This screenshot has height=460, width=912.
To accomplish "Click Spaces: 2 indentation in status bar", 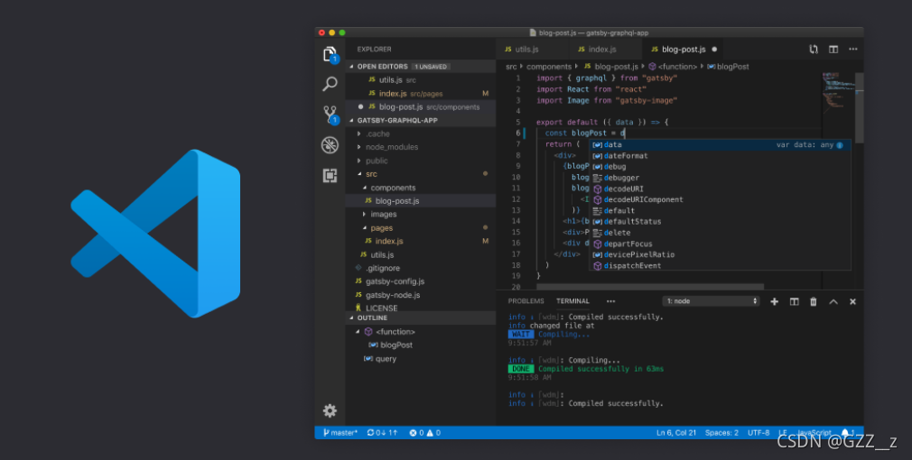I will (x=721, y=433).
